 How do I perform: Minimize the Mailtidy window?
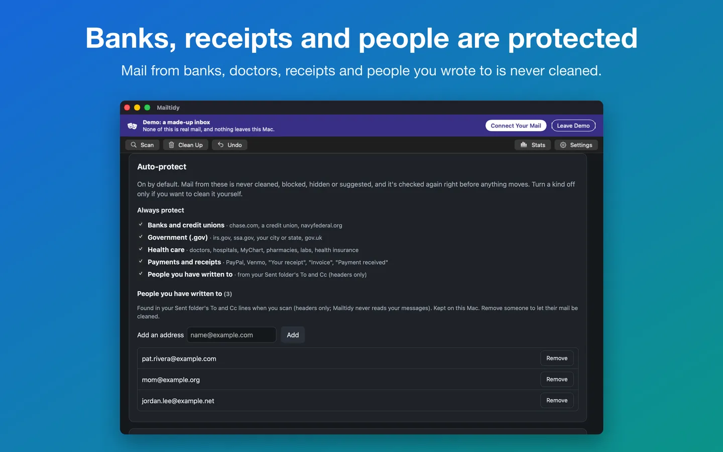pyautogui.click(x=137, y=107)
